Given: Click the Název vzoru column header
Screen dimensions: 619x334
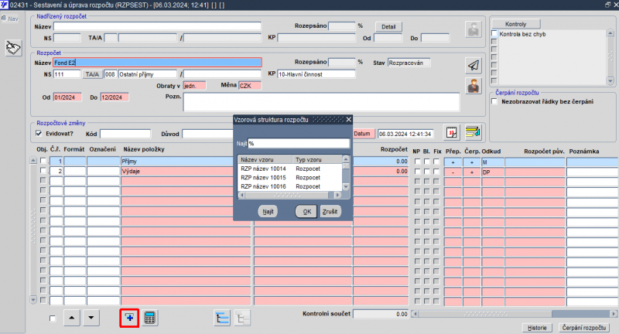Looking at the screenshot, I should point(265,160).
